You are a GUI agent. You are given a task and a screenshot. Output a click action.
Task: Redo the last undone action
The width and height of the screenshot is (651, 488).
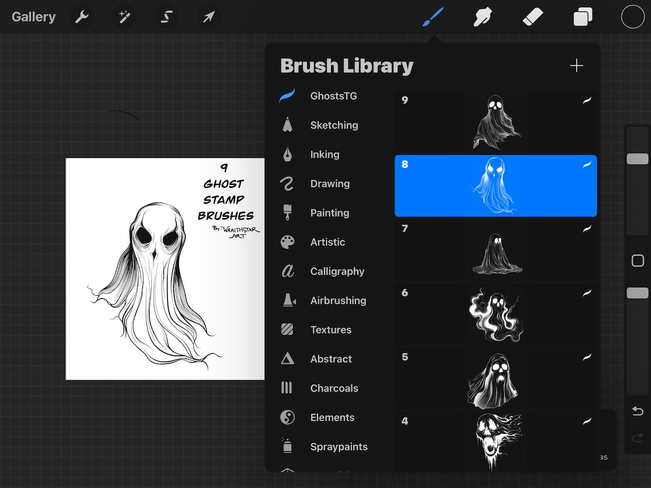point(637,438)
